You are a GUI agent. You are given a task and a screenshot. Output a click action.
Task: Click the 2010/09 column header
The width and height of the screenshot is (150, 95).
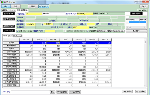92,40
